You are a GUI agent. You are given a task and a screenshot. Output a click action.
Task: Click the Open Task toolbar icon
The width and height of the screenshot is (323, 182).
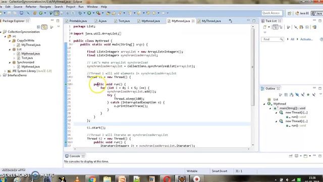114,13
